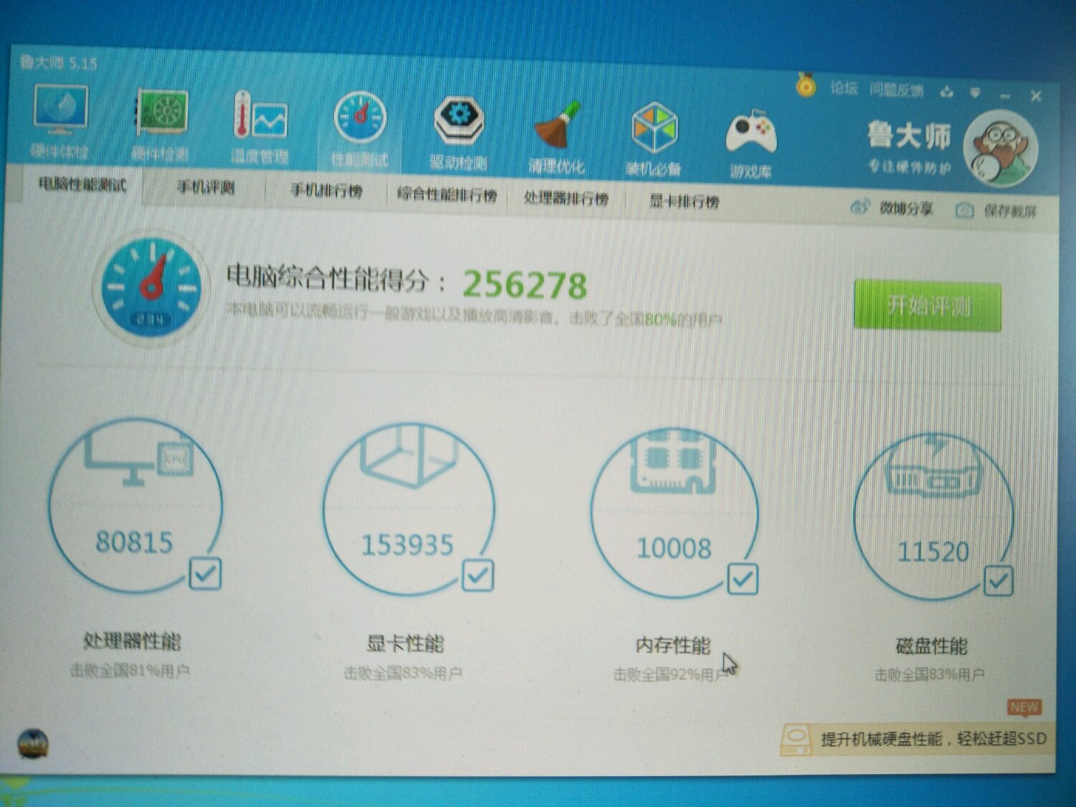Start the benchmark with the green 开始评测 button
The width and height of the screenshot is (1076, 807).
[928, 306]
